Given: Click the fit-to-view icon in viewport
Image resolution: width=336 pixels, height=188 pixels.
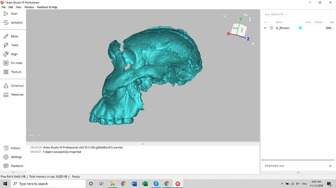Looking at the screenshot, I should (x=225, y=16).
